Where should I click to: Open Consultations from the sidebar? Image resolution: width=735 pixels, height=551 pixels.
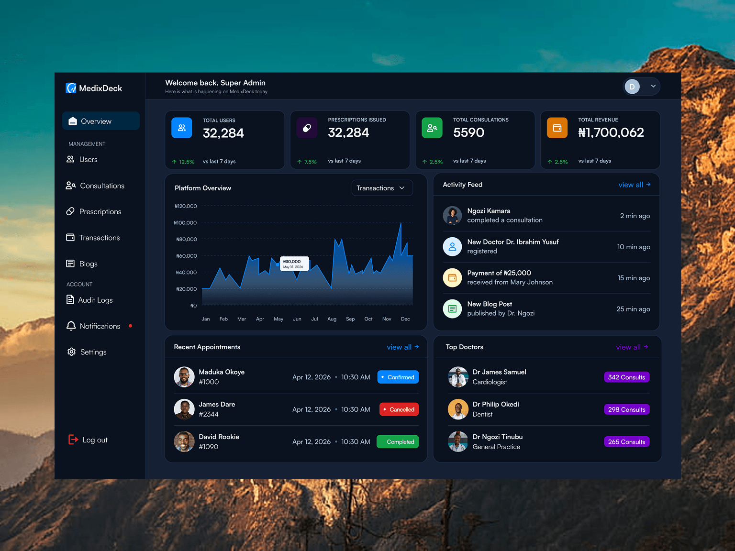(x=95, y=186)
